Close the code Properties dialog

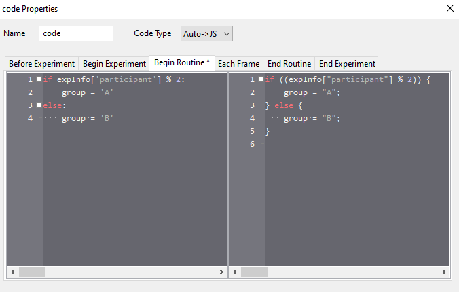[x=450, y=8]
